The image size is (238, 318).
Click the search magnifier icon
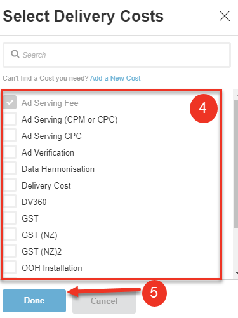15,54
